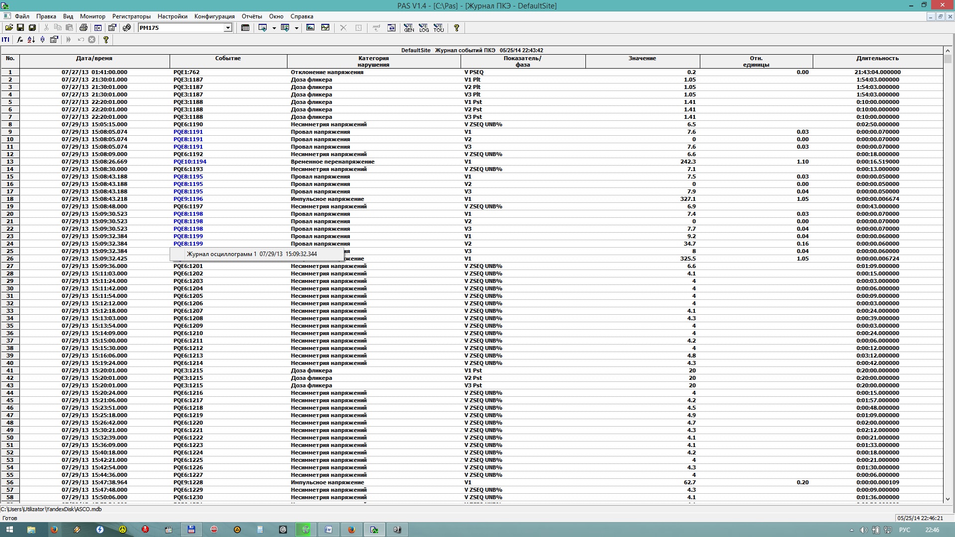Select Журнал осциллограмм 1 popup entry
The image size is (955, 537).
[252, 254]
